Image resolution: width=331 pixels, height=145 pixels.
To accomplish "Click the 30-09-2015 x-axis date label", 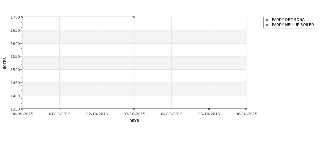I will pyautogui.click(x=22, y=114).
